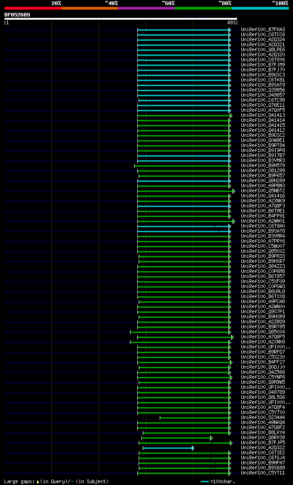Click the green alignment bar for UniRef100_A7PRY6
293x485 pixels.
click(x=184, y=241)
